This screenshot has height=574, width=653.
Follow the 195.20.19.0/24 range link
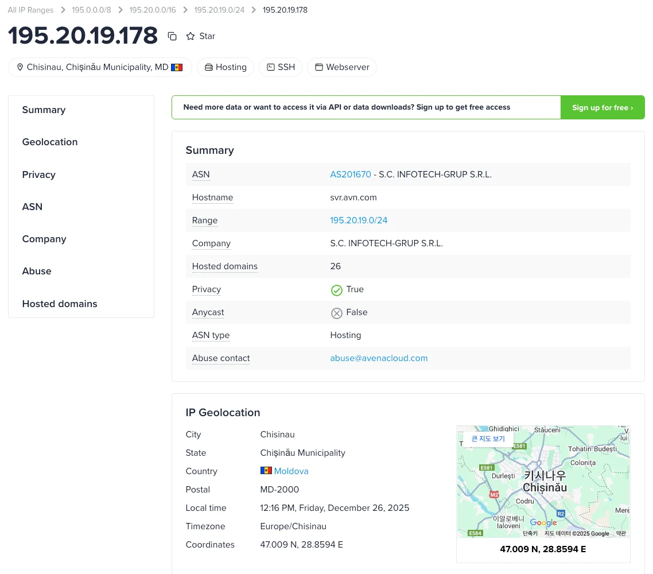(x=359, y=220)
